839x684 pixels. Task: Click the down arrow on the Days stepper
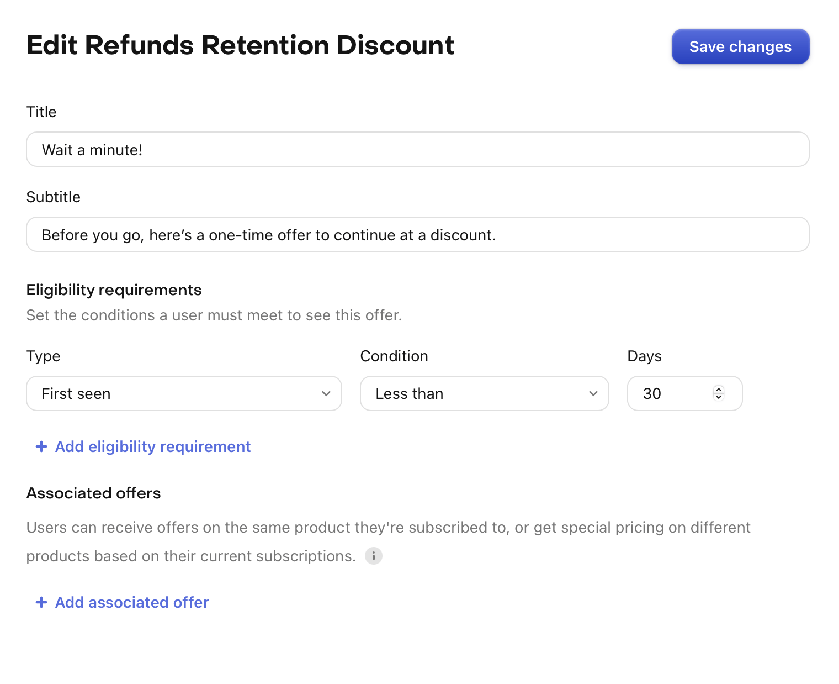coord(719,397)
